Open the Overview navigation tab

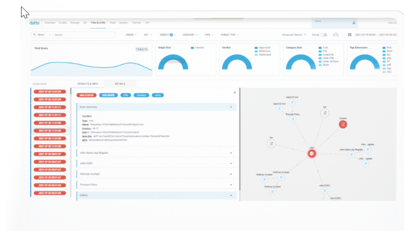point(49,23)
